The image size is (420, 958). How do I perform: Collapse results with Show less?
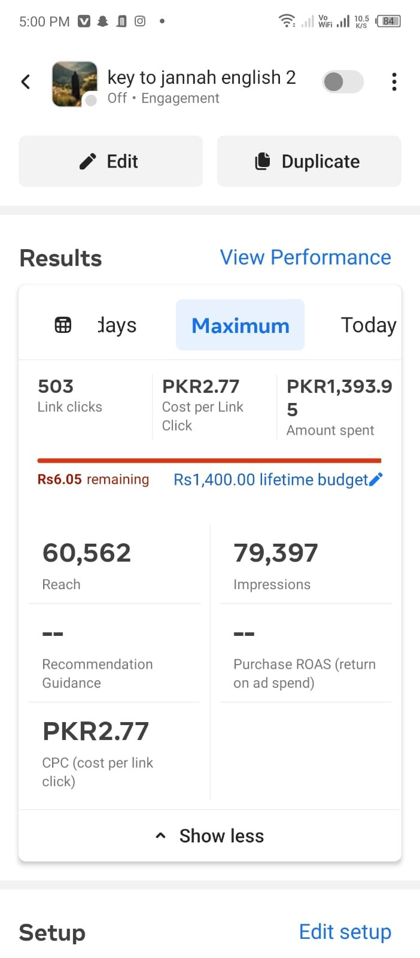tap(210, 836)
